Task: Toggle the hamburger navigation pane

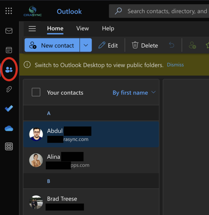Action: (32, 29)
